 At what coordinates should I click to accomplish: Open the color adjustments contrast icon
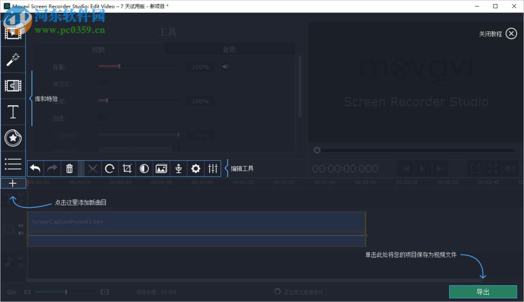pos(144,168)
